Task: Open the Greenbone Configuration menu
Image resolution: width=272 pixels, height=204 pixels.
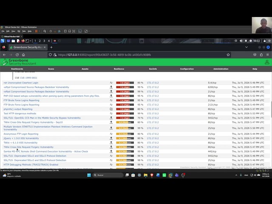Action: 187,69
